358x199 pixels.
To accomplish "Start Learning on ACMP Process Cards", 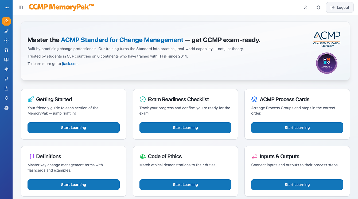I will pos(297,128).
